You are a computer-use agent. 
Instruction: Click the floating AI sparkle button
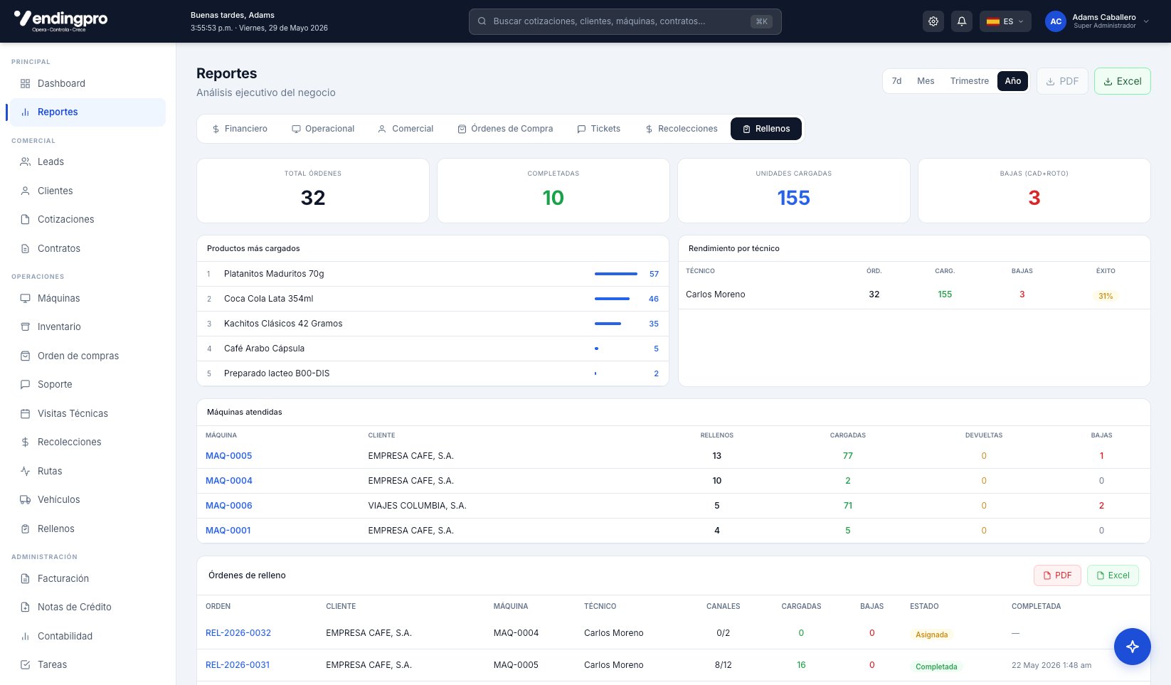point(1133,647)
